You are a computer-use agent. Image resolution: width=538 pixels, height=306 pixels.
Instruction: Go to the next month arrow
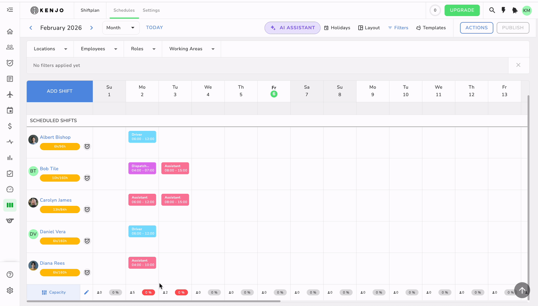(x=91, y=28)
